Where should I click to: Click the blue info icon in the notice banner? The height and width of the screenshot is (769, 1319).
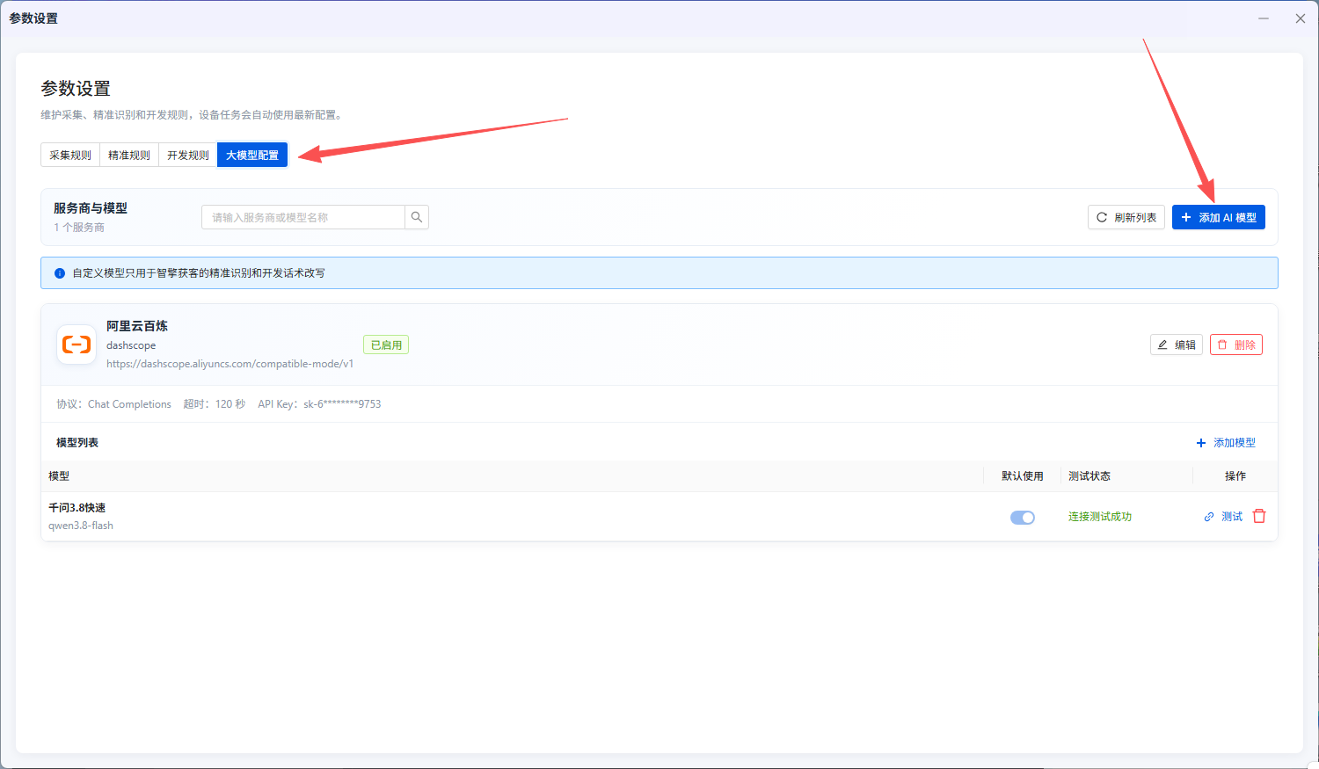pyautogui.click(x=60, y=273)
